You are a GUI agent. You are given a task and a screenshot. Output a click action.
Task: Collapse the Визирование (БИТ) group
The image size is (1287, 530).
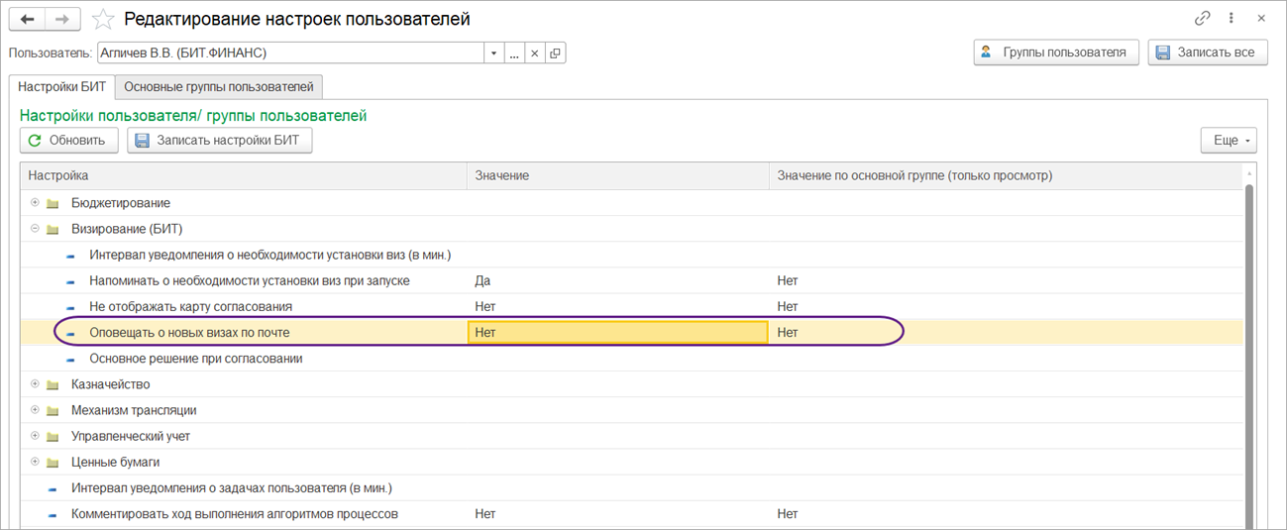36,229
